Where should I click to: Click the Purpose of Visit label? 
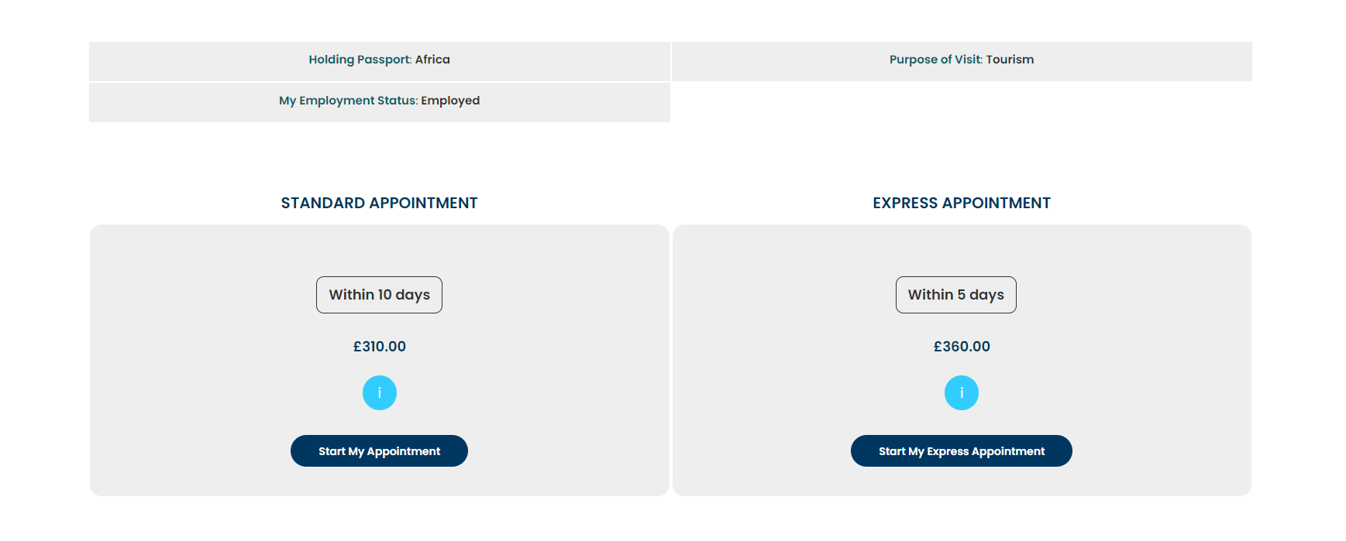(935, 60)
